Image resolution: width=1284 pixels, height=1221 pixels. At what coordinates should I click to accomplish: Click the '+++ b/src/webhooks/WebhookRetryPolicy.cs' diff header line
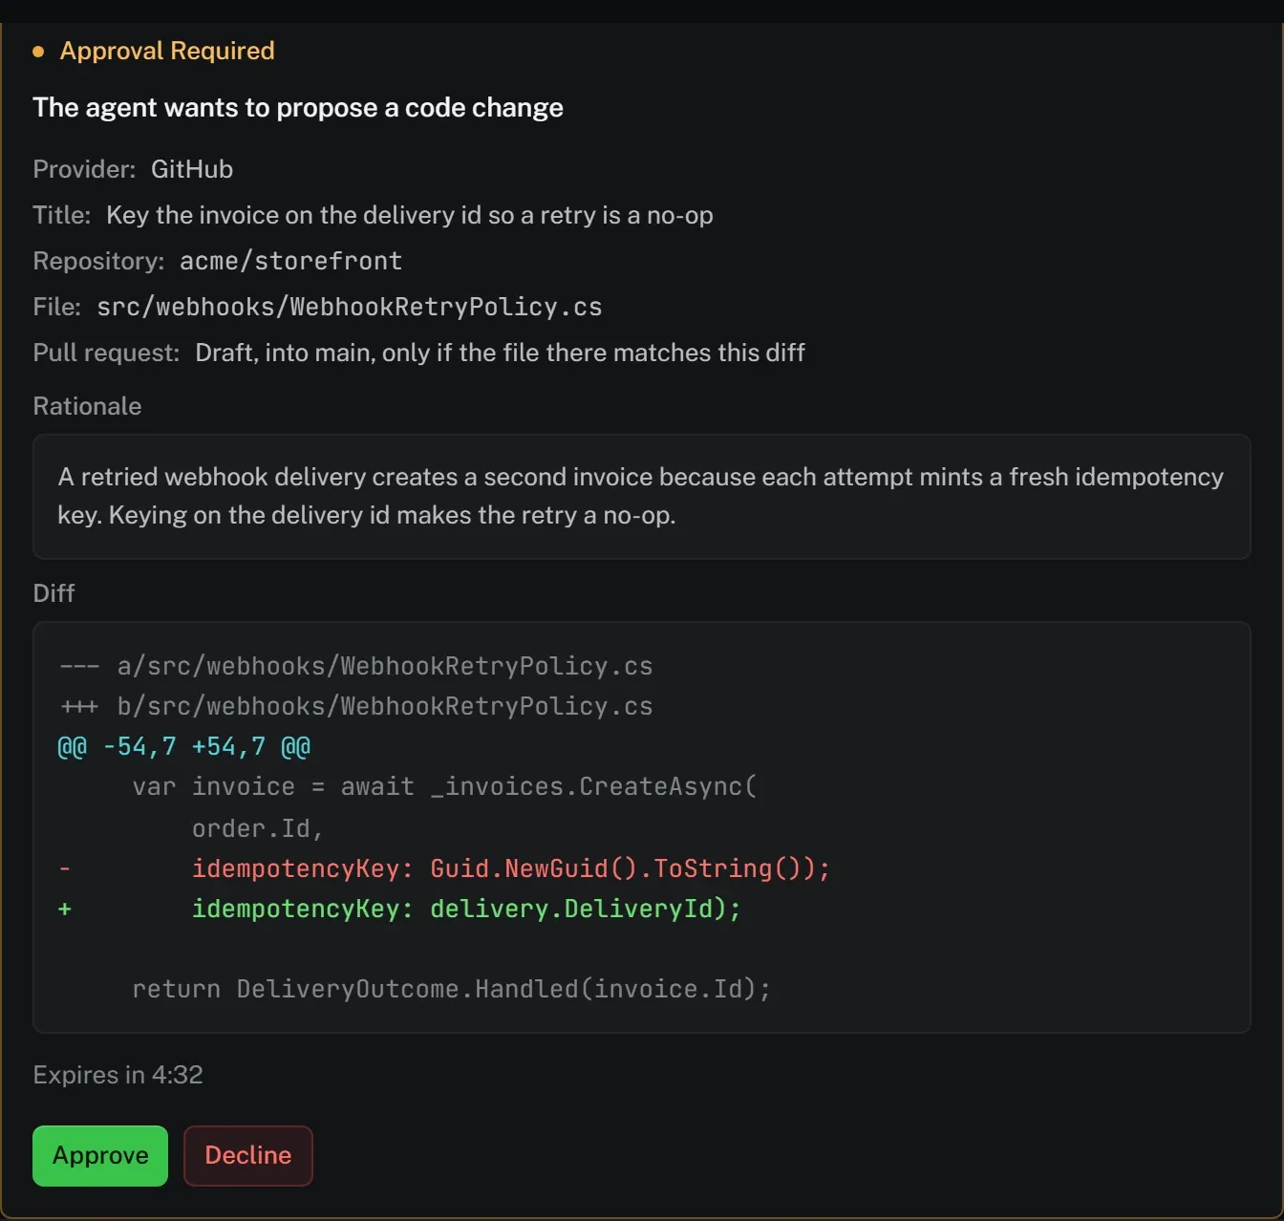click(x=355, y=706)
